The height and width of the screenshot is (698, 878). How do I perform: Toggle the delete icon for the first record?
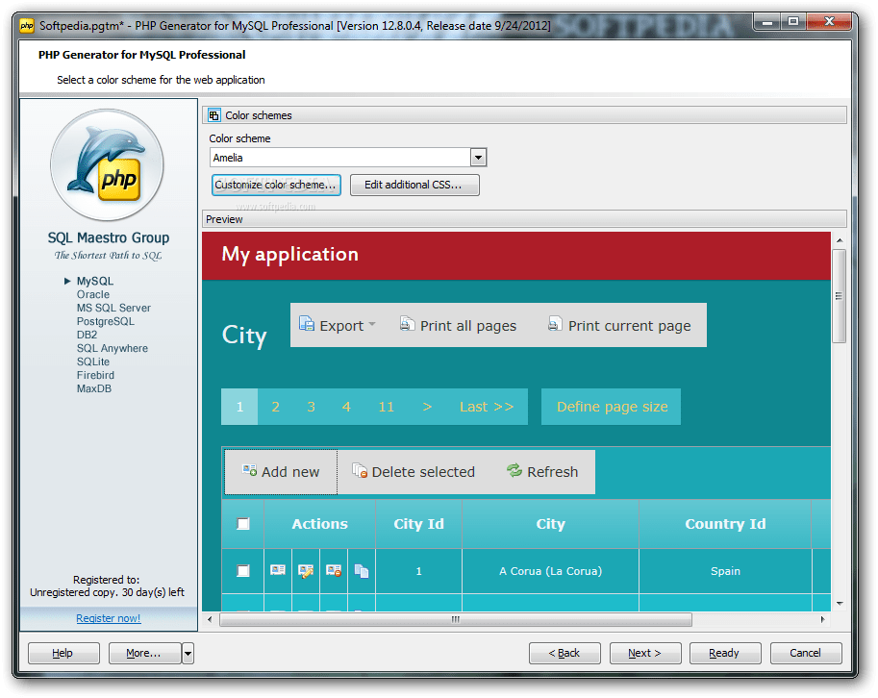[334, 570]
